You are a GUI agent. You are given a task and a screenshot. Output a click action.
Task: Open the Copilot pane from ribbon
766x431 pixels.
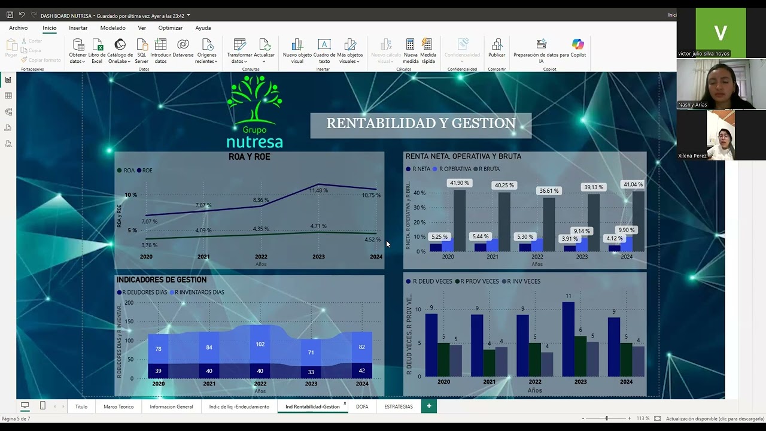577,49
